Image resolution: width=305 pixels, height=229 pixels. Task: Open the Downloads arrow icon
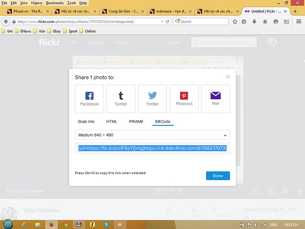254,21
